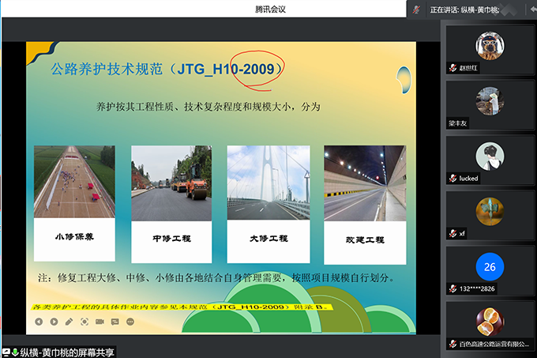Click the muted mic icon beside 赵世红

tap(453, 68)
